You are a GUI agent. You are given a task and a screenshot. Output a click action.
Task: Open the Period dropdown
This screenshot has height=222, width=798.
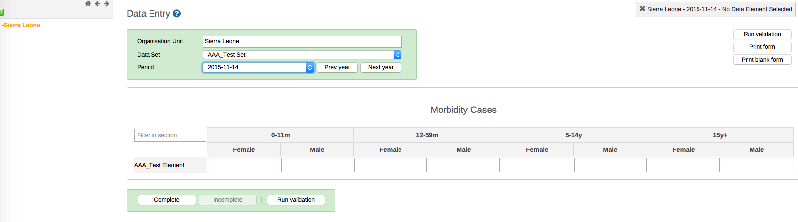pyautogui.click(x=258, y=67)
